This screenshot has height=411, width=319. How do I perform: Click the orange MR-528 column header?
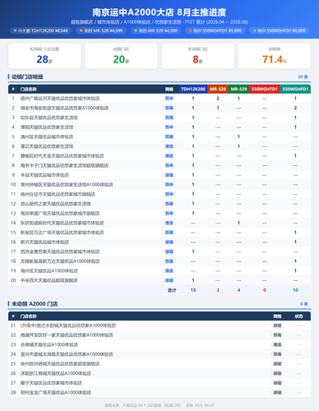click(x=218, y=89)
